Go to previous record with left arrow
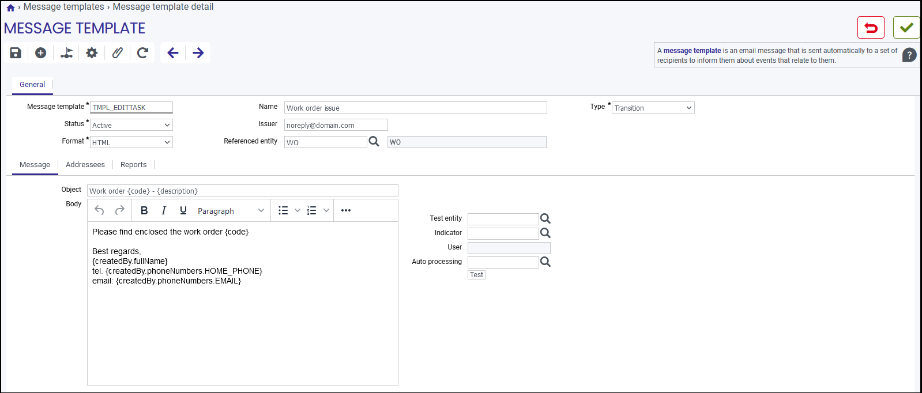 (173, 53)
